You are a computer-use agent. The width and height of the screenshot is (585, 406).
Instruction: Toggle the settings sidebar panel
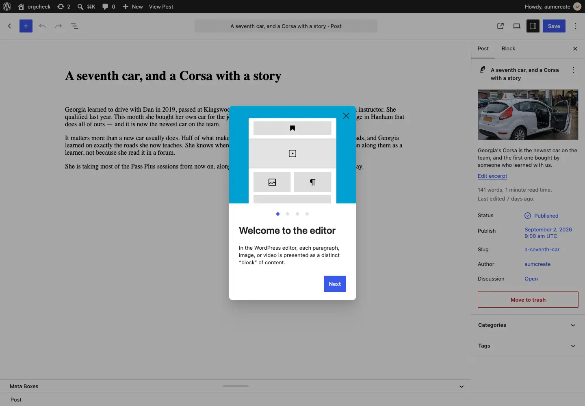pyautogui.click(x=533, y=26)
